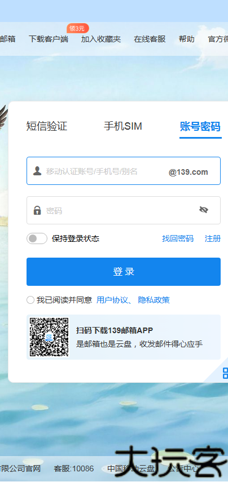This screenshot has width=228, height=482.
Task: Open 下载客户端 in the top navigation
Action: [49, 39]
